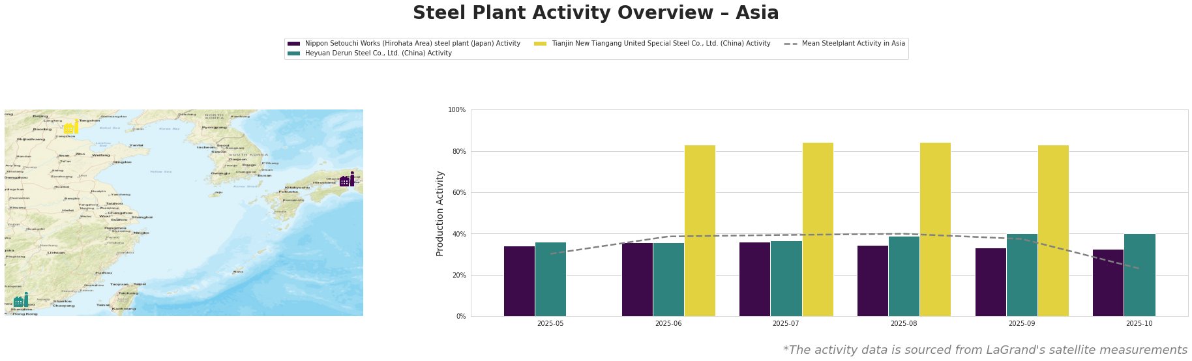Viewport: 1192px width, 361px height.
Task: Click the purple bar for 2025-05
Action: tap(519, 281)
